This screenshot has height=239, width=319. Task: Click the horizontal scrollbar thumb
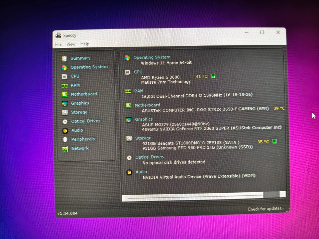tap(195, 197)
